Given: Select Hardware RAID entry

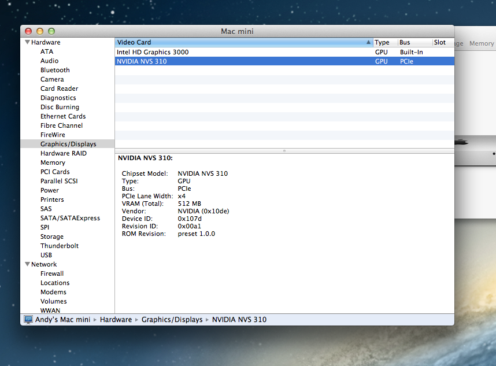Looking at the screenshot, I should 64,153.
